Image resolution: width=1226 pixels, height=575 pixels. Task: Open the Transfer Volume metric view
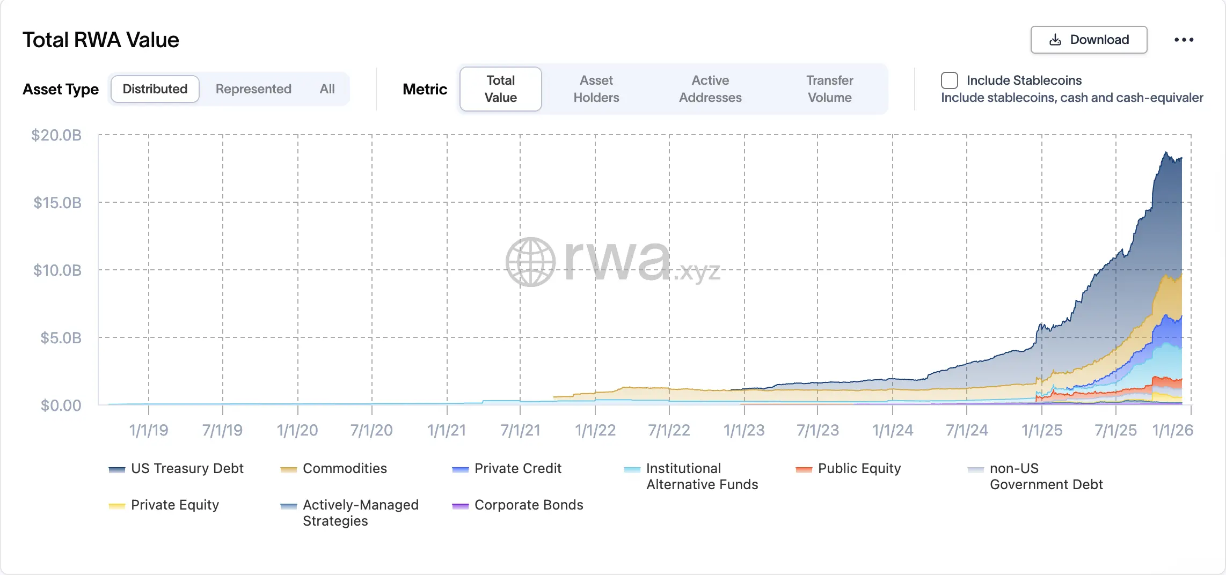click(829, 89)
